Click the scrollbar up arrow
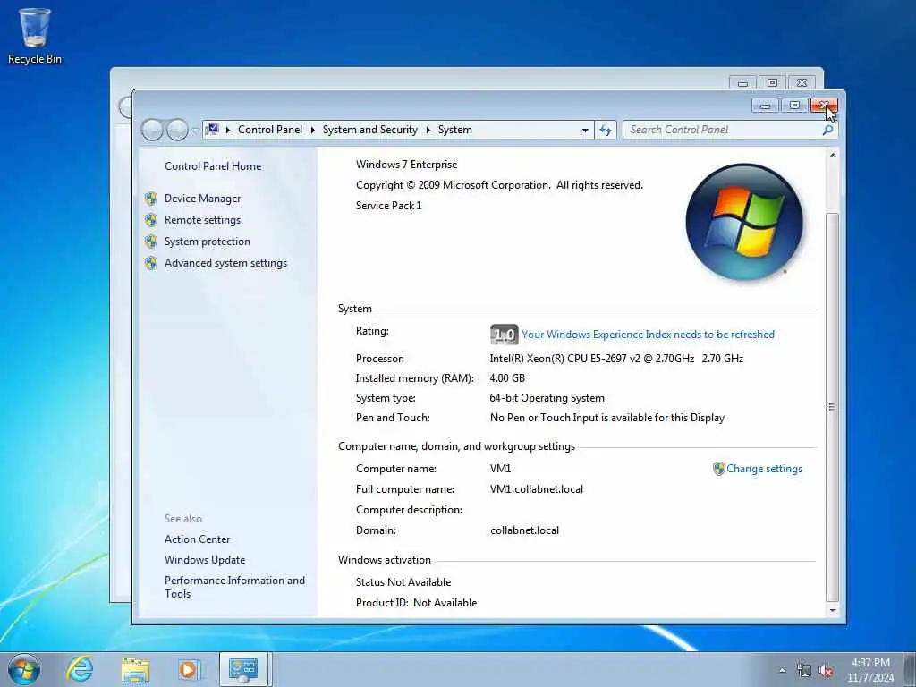This screenshot has width=916, height=687. coord(833,155)
